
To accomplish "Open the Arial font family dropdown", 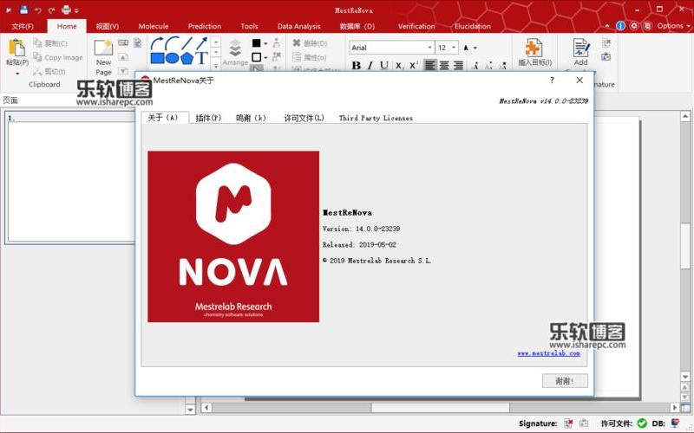I will [x=429, y=48].
